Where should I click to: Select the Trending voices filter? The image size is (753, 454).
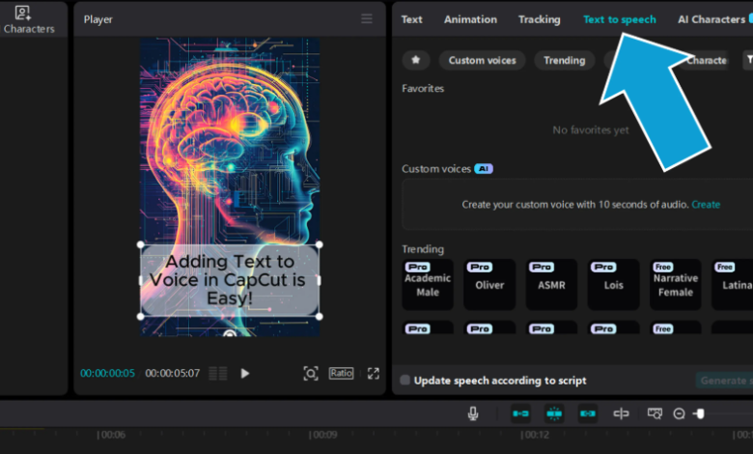pyautogui.click(x=564, y=60)
